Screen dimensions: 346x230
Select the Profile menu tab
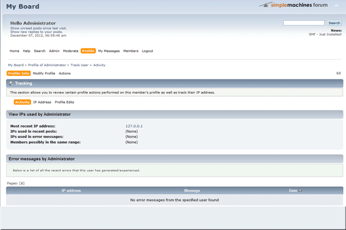tap(88, 51)
